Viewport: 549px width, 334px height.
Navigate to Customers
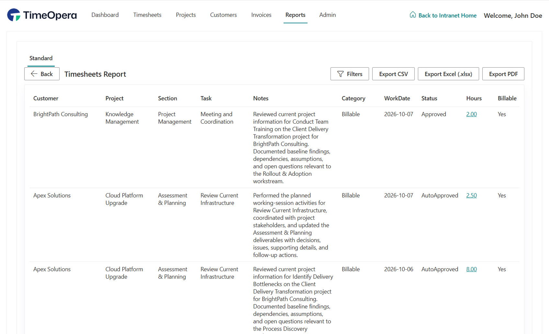(223, 15)
